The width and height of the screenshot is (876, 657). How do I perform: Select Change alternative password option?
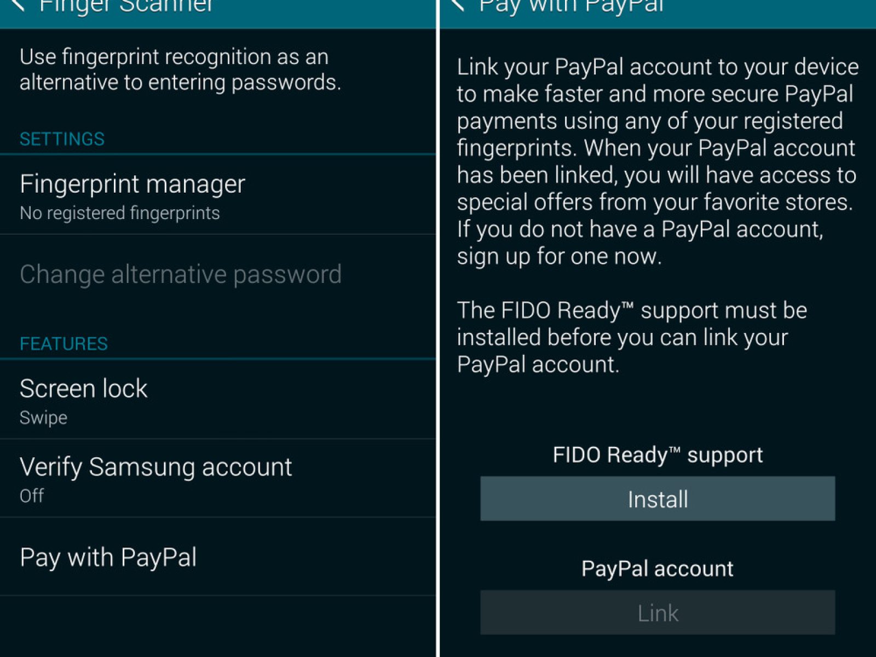tap(181, 274)
